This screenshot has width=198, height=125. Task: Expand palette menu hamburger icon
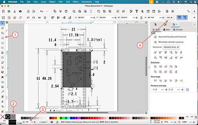pos(196,117)
